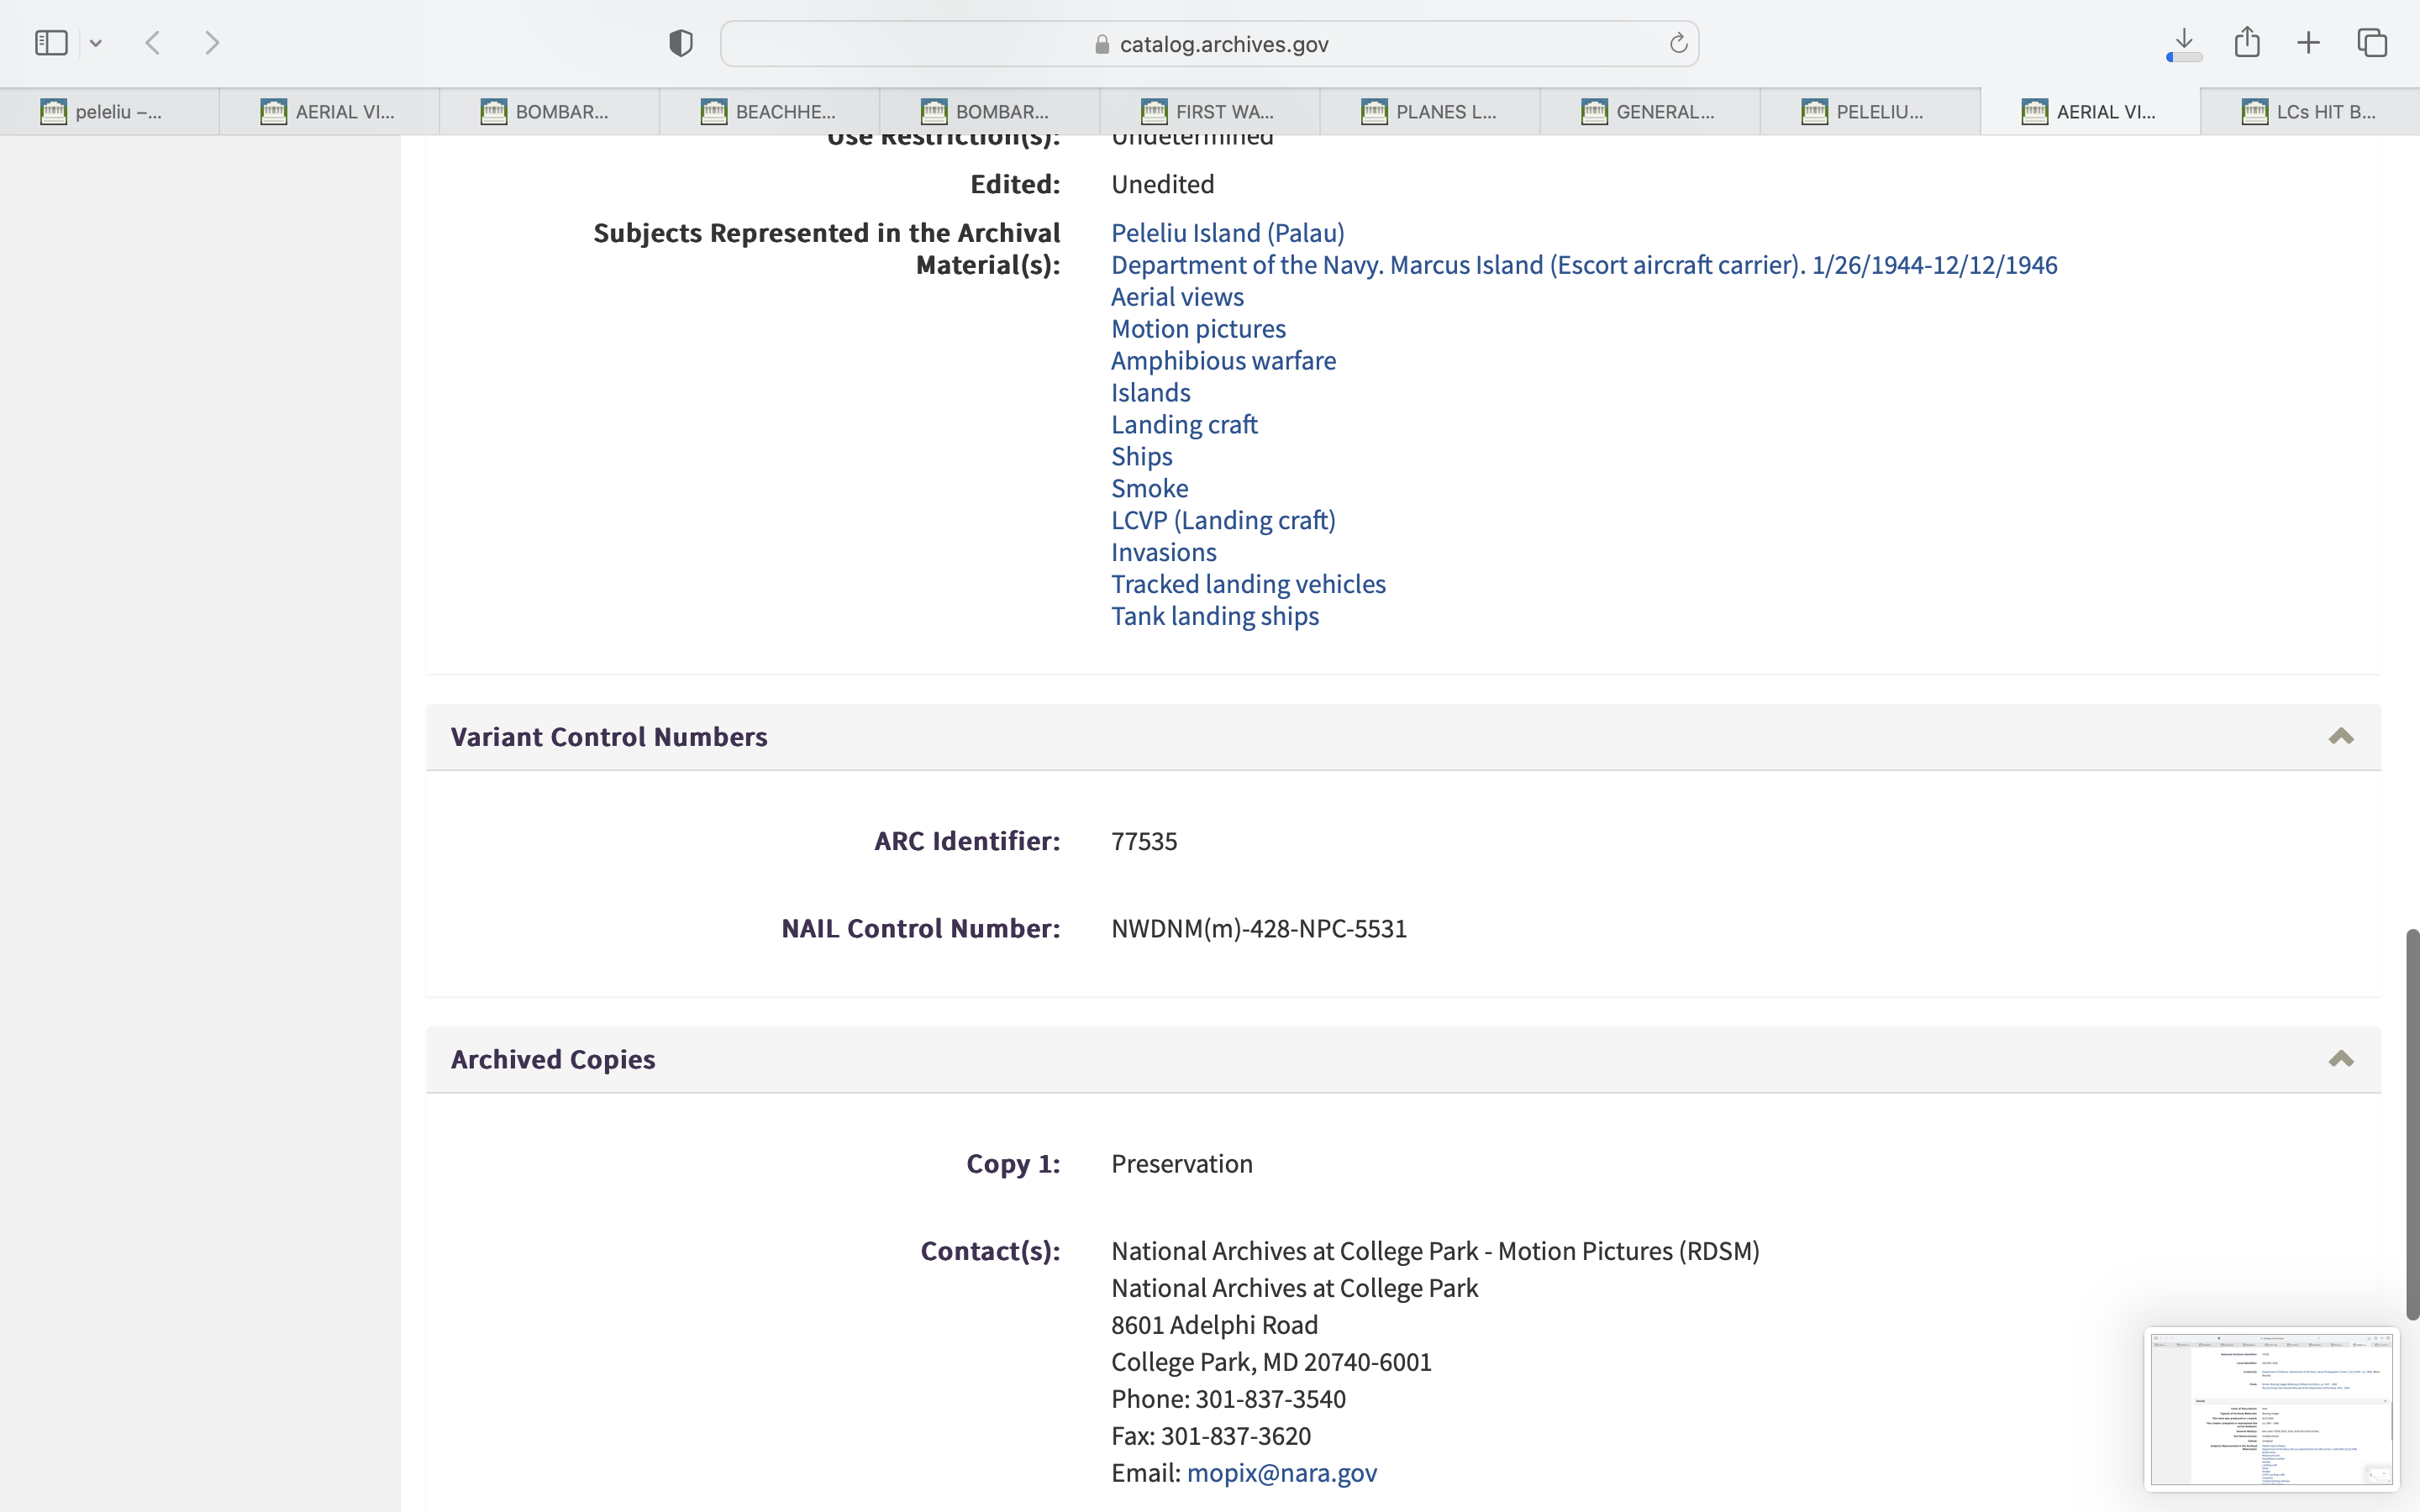The width and height of the screenshot is (2420, 1512).
Task: Collapse the Archived Copies section
Action: click(x=2340, y=1059)
